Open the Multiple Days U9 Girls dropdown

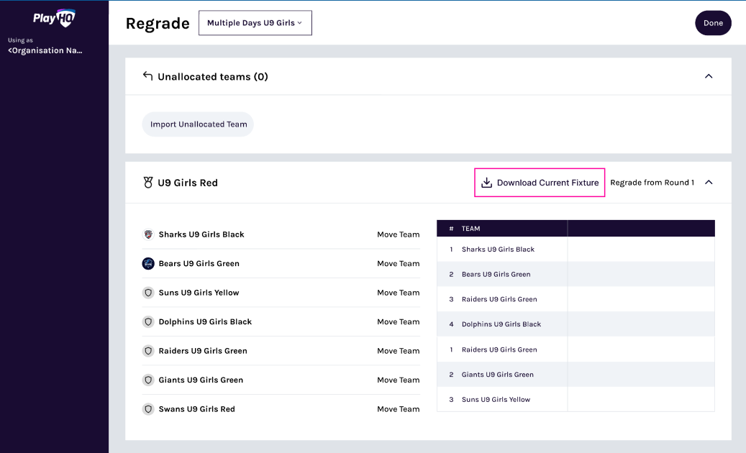255,23
